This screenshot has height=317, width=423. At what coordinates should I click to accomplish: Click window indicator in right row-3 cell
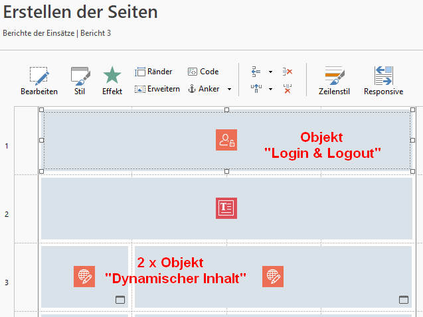[x=404, y=300]
